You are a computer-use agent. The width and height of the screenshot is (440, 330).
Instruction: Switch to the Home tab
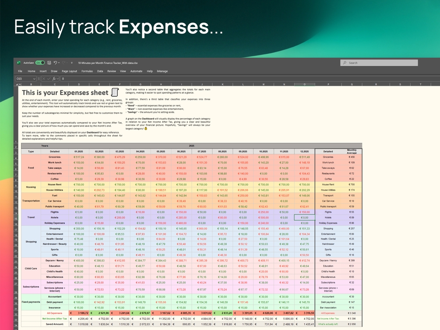[x=32, y=71]
